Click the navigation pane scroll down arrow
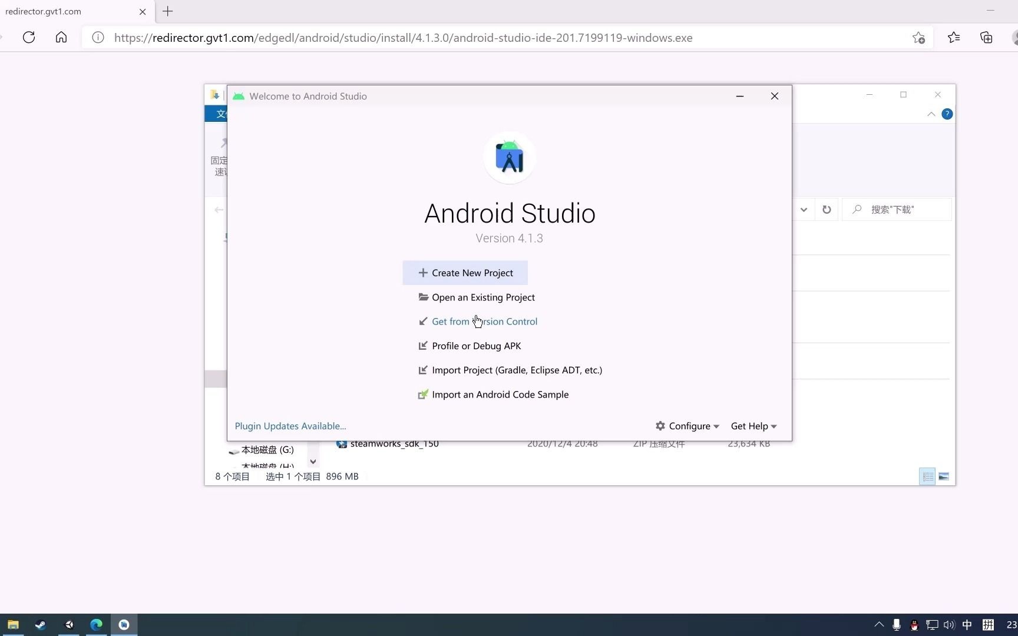Screen dimensions: 1018x636 [313, 462]
